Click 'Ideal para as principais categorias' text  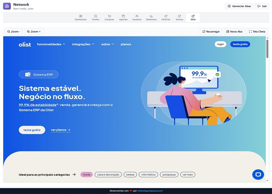pos(44,175)
